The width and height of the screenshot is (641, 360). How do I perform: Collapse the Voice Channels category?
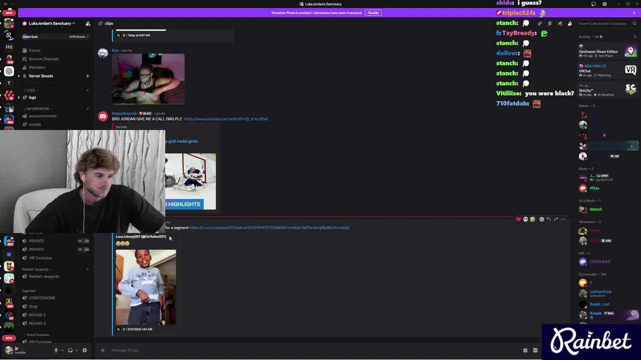(x=37, y=335)
